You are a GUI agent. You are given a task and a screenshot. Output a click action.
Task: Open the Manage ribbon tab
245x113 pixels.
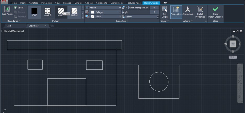67,3
